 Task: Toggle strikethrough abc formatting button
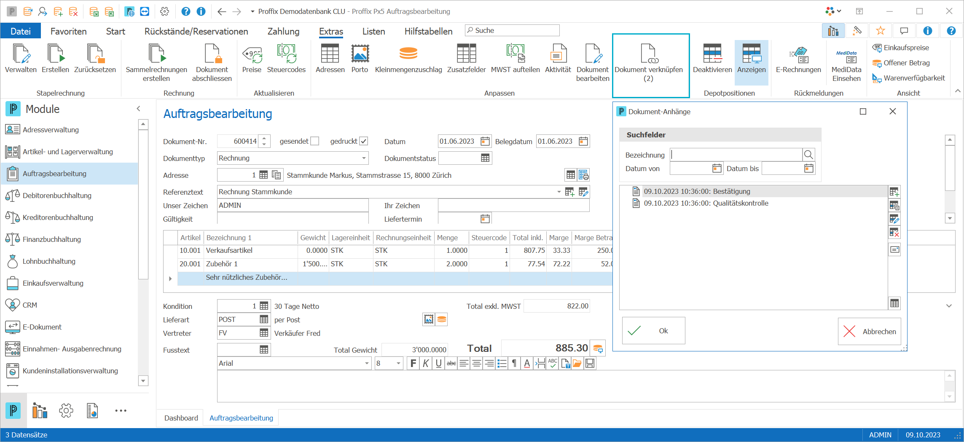pos(451,363)
